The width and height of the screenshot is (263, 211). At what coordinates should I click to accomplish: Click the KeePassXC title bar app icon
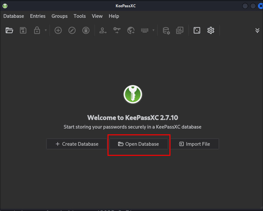point(5,6)
